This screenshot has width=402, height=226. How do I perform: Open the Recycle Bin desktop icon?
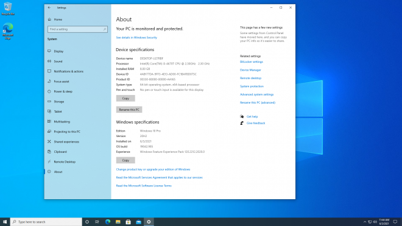pos(8,9)
